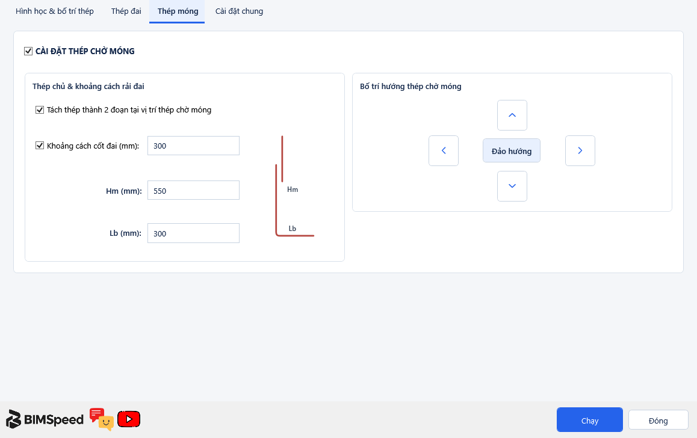Focus the Lb (mm) input field

tap(193, 233)
